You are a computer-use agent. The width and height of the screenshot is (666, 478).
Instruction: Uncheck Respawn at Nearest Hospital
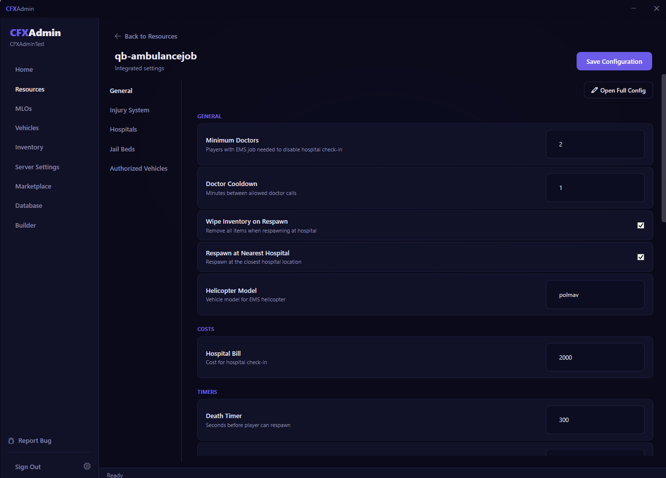point(641,257)
